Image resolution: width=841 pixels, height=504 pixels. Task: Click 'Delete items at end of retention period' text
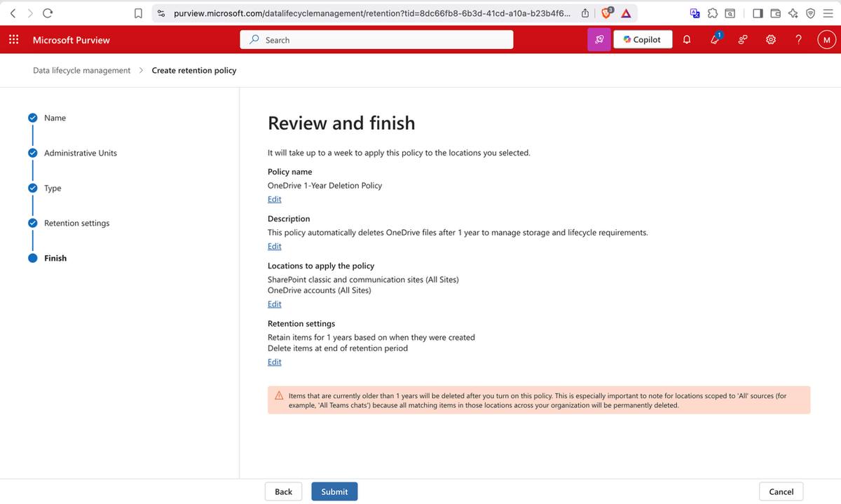[x=337, y=348]
